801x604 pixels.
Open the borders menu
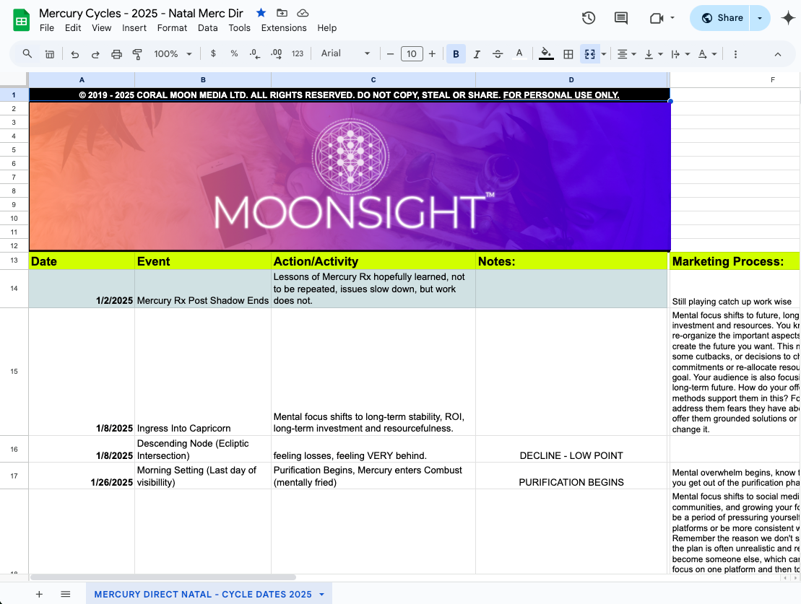pyautogui.click(x=568, y=53)
